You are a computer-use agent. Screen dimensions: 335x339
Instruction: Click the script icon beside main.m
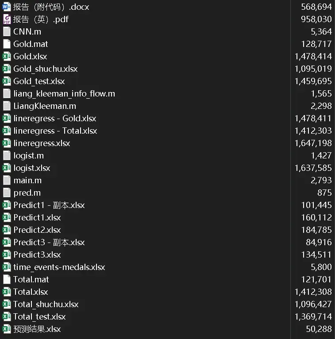pyautogui.click(x=7, y=180)
